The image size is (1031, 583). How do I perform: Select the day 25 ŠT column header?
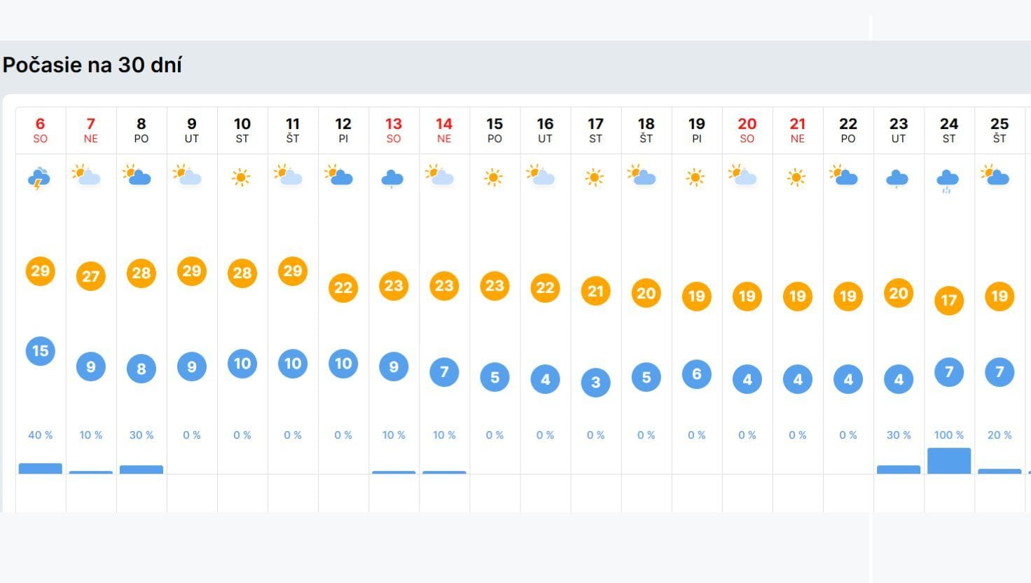pos(999,130)
